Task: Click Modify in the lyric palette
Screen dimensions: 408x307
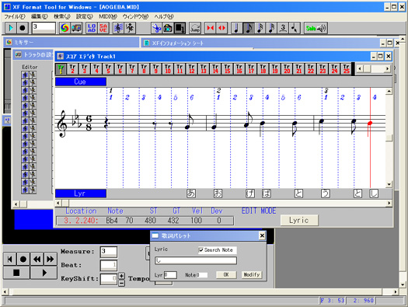Action: click(x=251, y=274)
